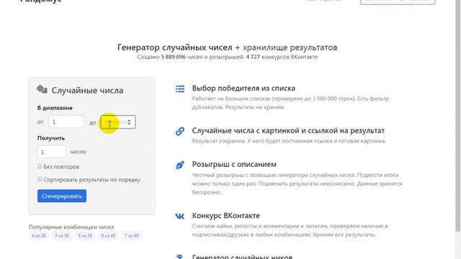Pick the 7 из 49 popular combination
Viewport: 461px width, 259px height.
click(131, 236)
